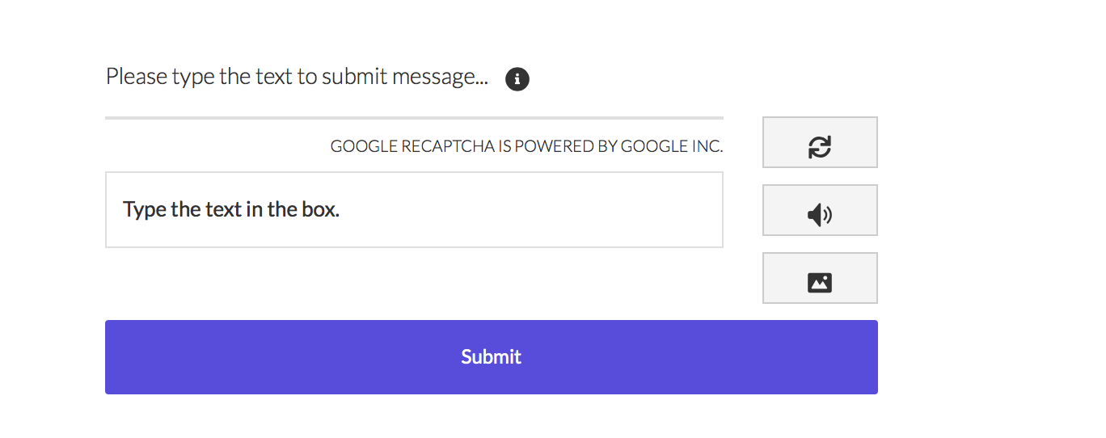Click inside the captcha text box
Viewport: 1106px width, 438px height.
(414, 210)
